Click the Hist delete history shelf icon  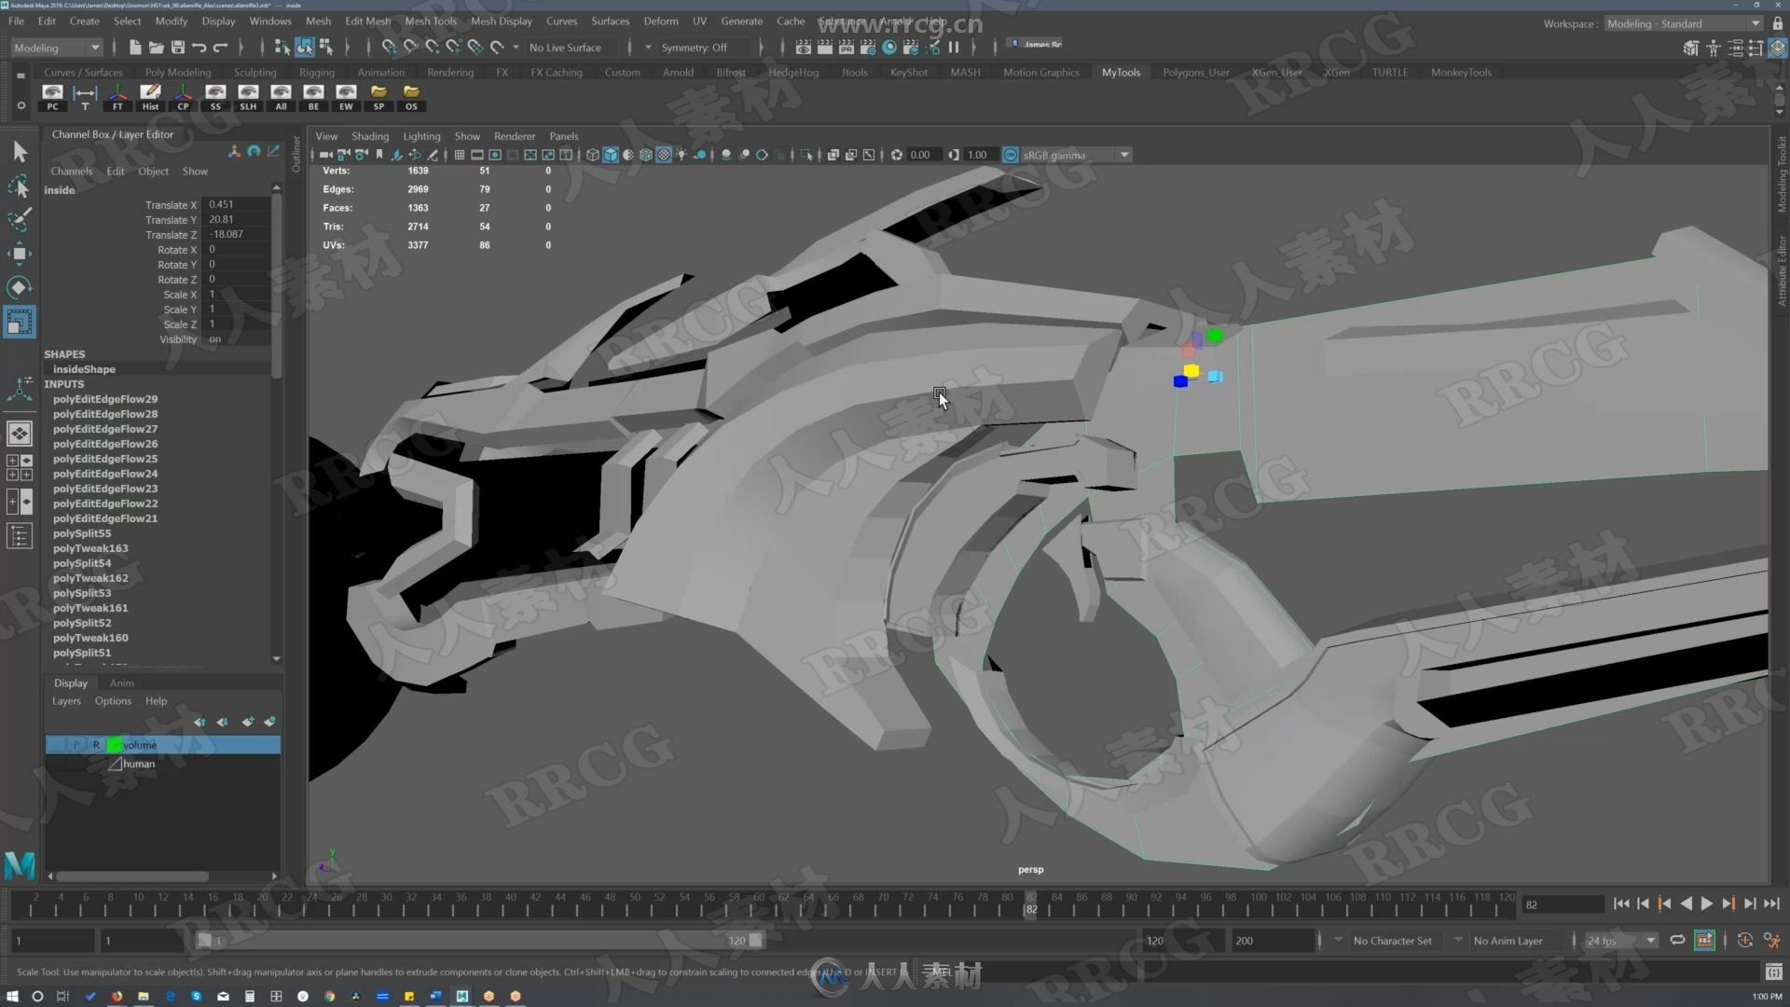pos(150,96)
